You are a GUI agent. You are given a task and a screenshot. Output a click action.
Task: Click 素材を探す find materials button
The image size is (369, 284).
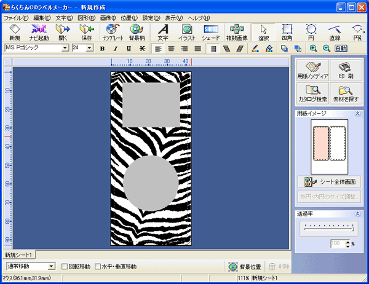(x=346, y=93)
